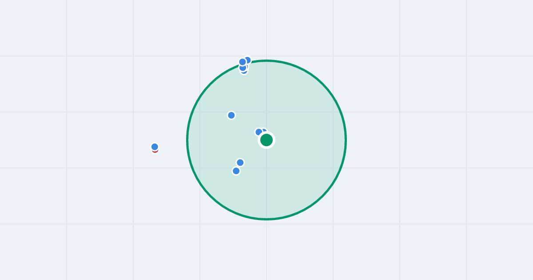
Task: Select the large green center marker
Action: (266, 140)
